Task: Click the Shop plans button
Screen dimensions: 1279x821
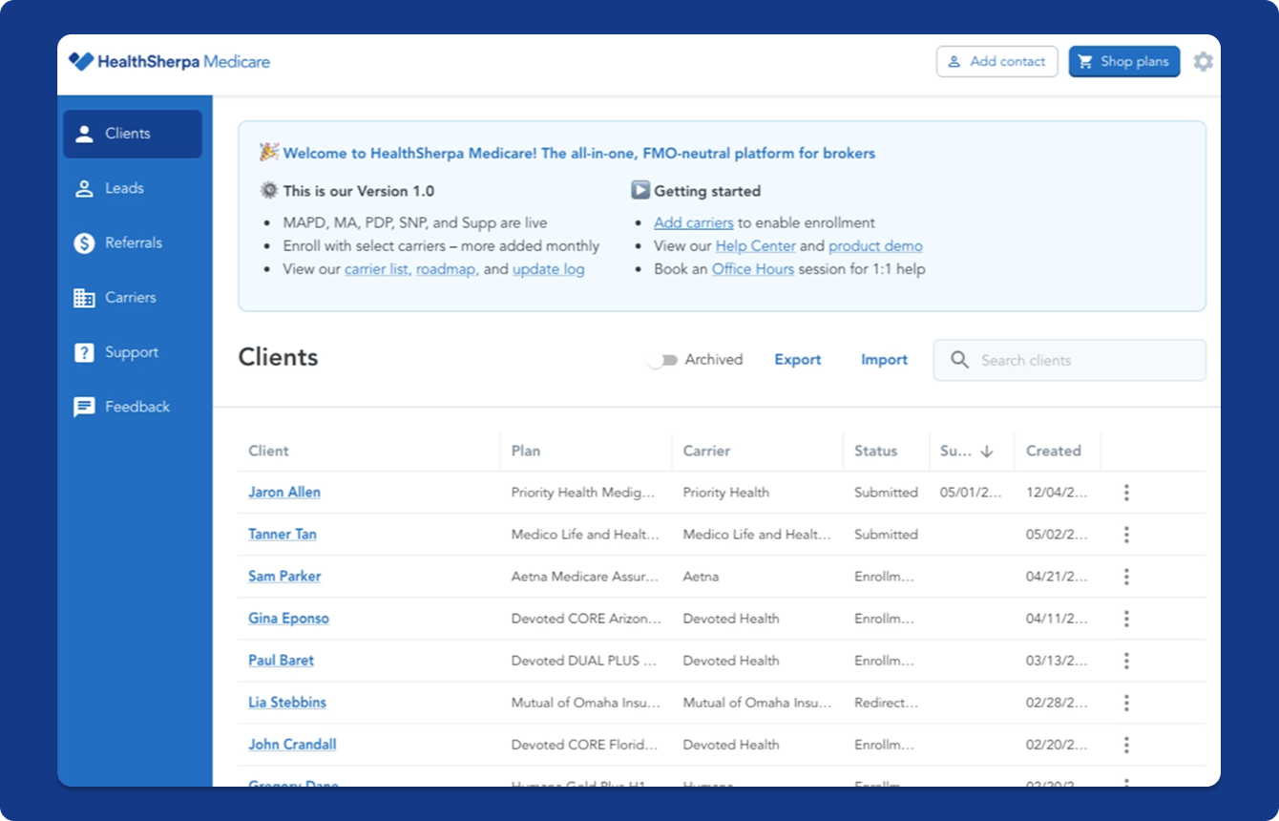Action: pos(1123,61)
